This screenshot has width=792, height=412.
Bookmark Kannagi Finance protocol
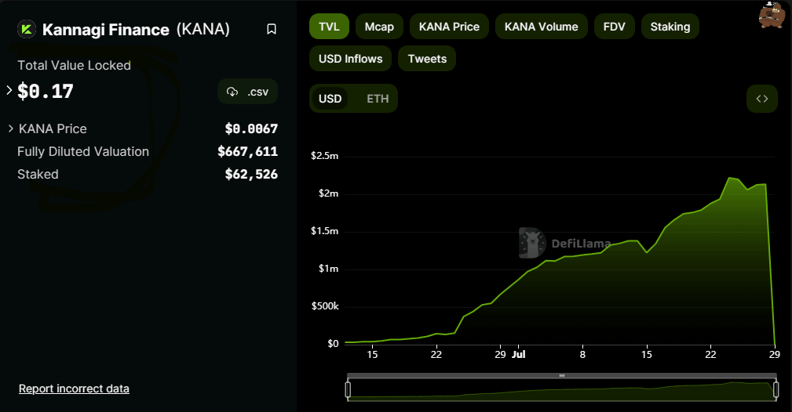[272, 30]
